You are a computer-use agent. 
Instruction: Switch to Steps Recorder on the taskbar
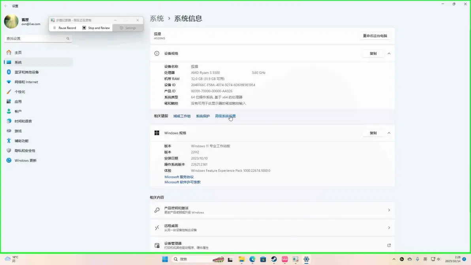pyautogui.click(x=296, y=259)
